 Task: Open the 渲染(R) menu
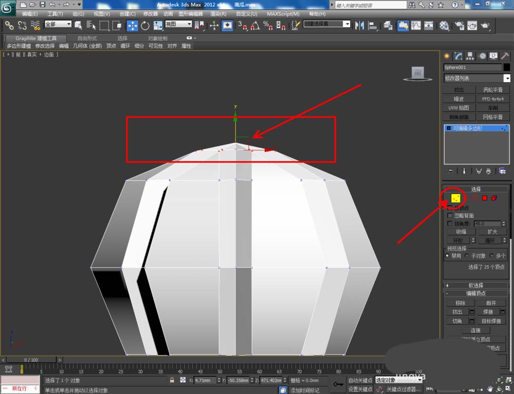coord(218,14)
